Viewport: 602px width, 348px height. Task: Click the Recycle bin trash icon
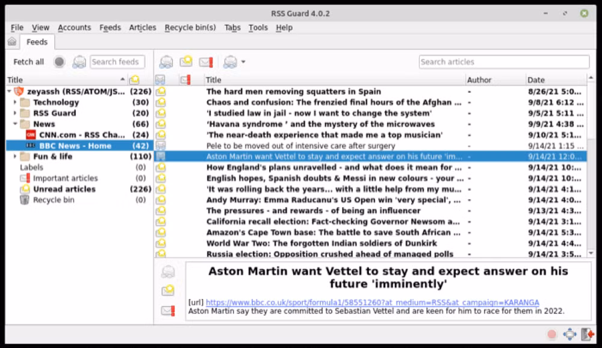[x=25, y=200]
